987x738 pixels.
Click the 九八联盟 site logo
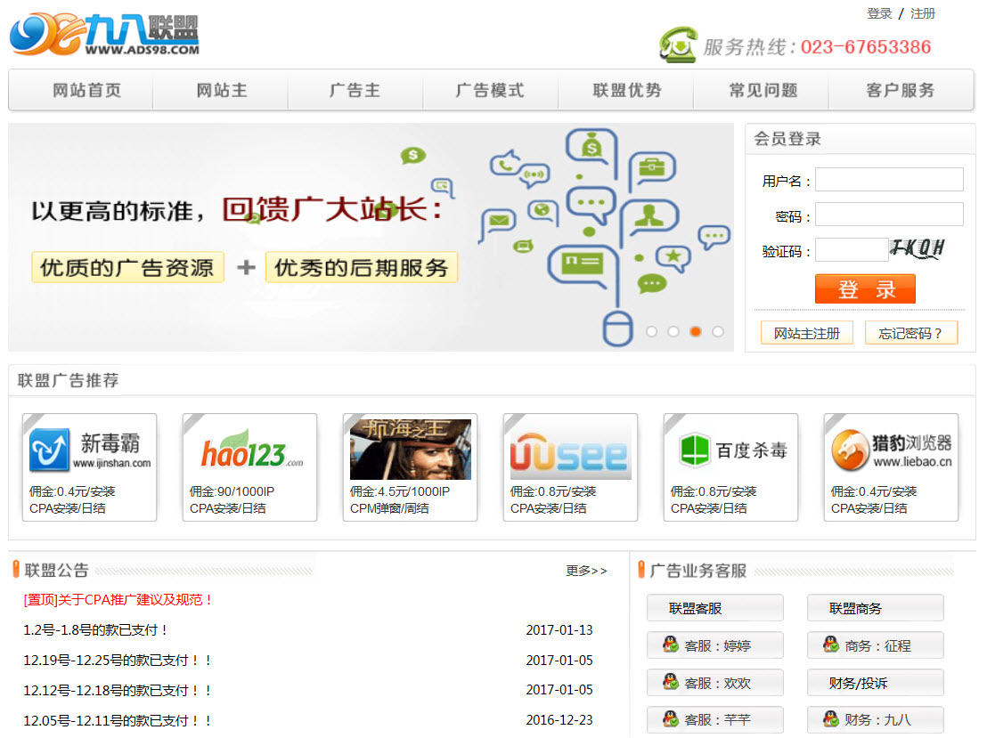[104, 36]
